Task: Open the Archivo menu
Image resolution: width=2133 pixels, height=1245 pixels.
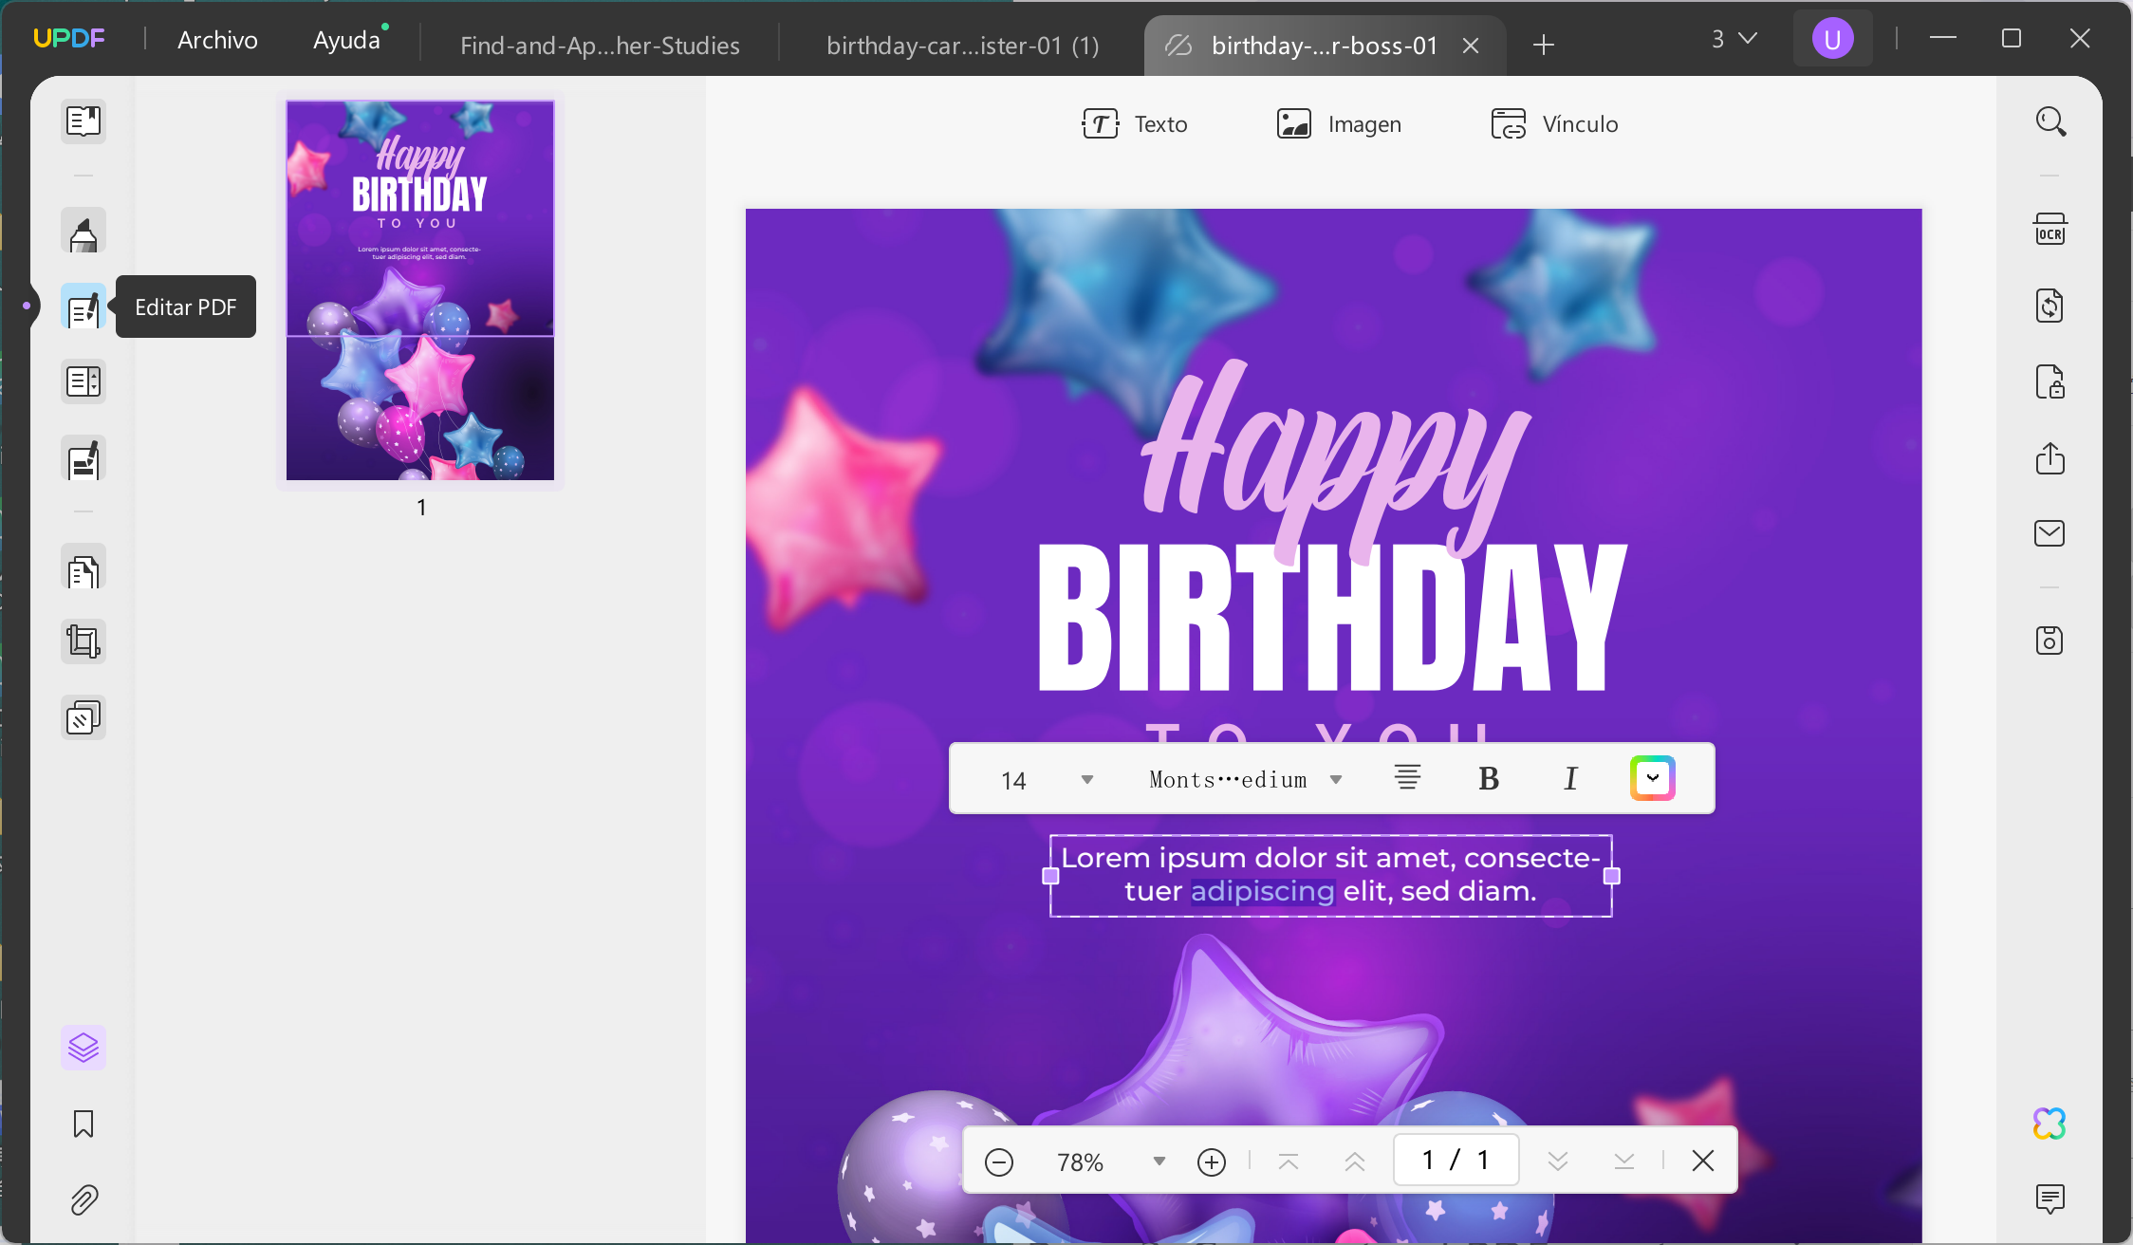Action: pyautogui.click(x=217, y=40)
